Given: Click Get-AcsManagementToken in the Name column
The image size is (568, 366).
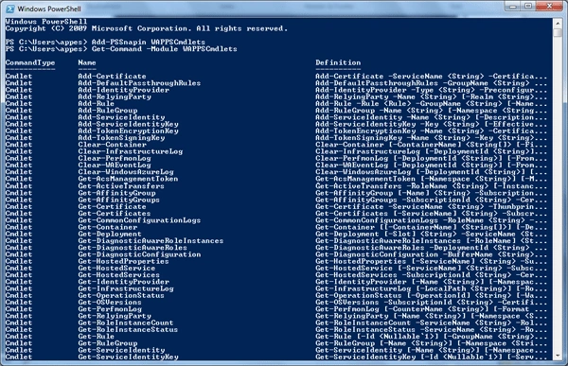Looking at the screenshot, I should (128, 179).
